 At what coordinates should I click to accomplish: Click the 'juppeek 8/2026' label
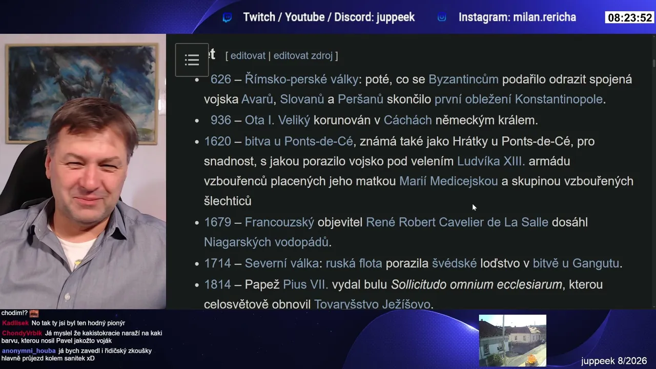(x=614, y=361)
